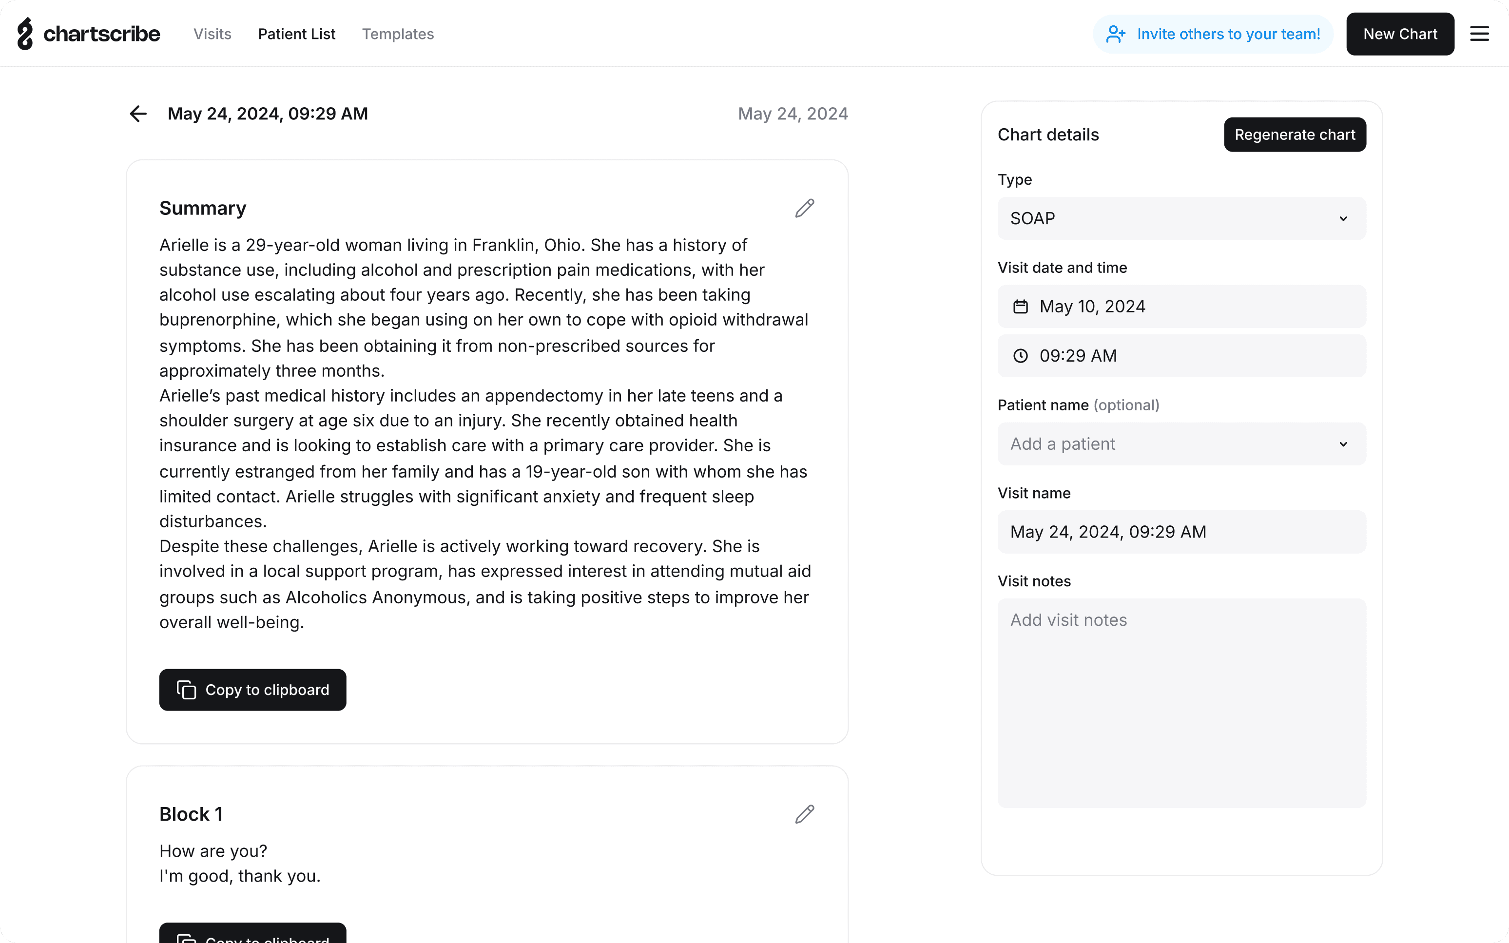Copy the Summary to clipboard
Image resolution: width=1509 pixels, height=943 pixels.
tap(252, 690)
